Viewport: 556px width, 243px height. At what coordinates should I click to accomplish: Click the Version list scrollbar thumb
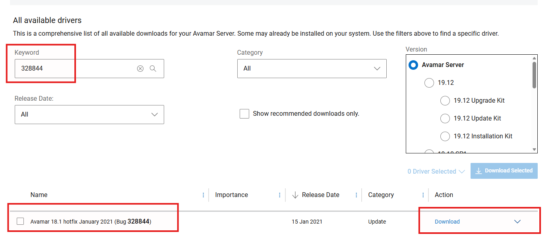(x=535, y=75)
